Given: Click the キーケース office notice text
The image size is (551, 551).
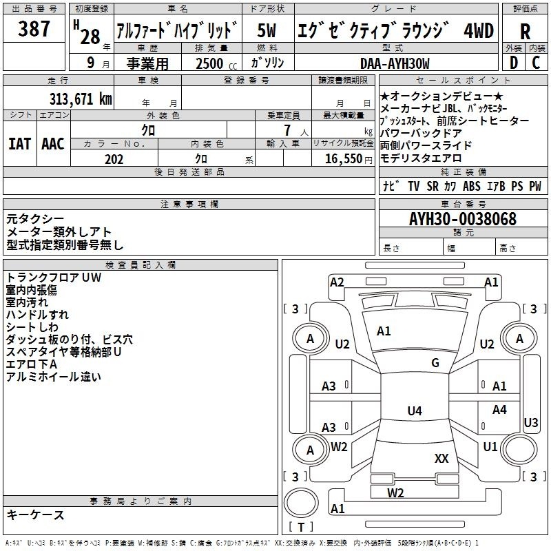Looking at the screenshot, I should [x=35, y=515].
